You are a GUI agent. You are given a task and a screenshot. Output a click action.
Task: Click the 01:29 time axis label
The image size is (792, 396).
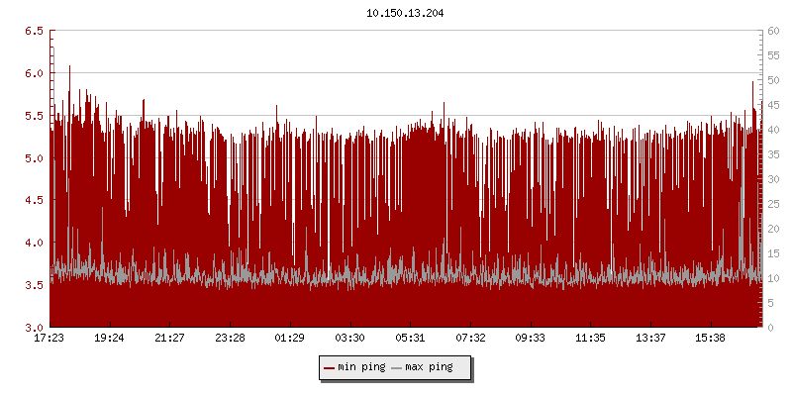[290, 338]
